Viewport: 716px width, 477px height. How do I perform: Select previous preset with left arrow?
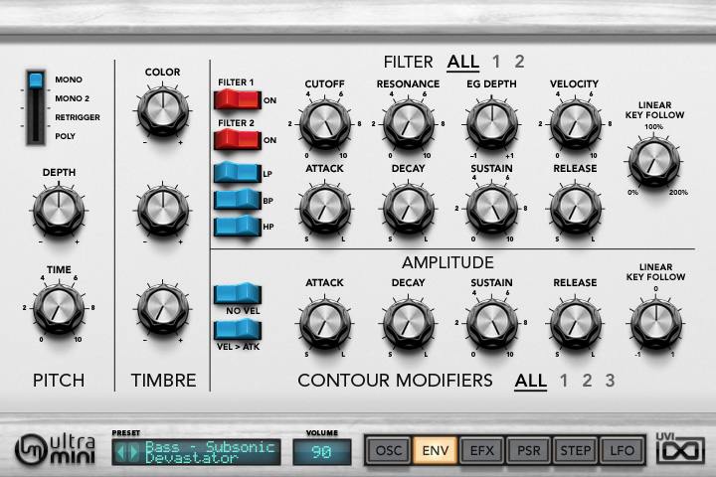(x=120, y=452)
